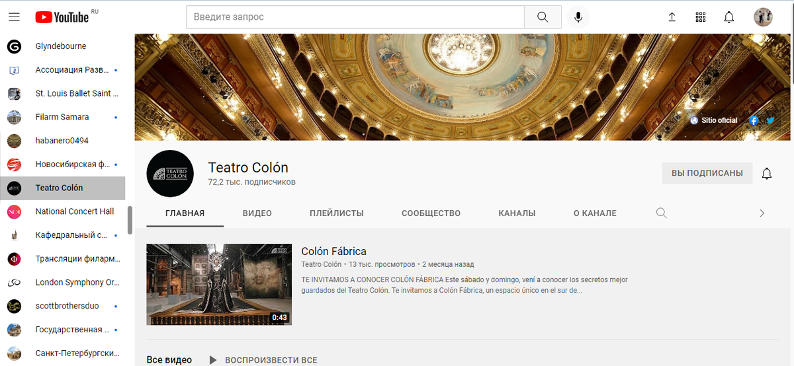Viewport: 794px width, 366px height.
Task: Show more channel tabs with arrow
Action: click(762, 213)
